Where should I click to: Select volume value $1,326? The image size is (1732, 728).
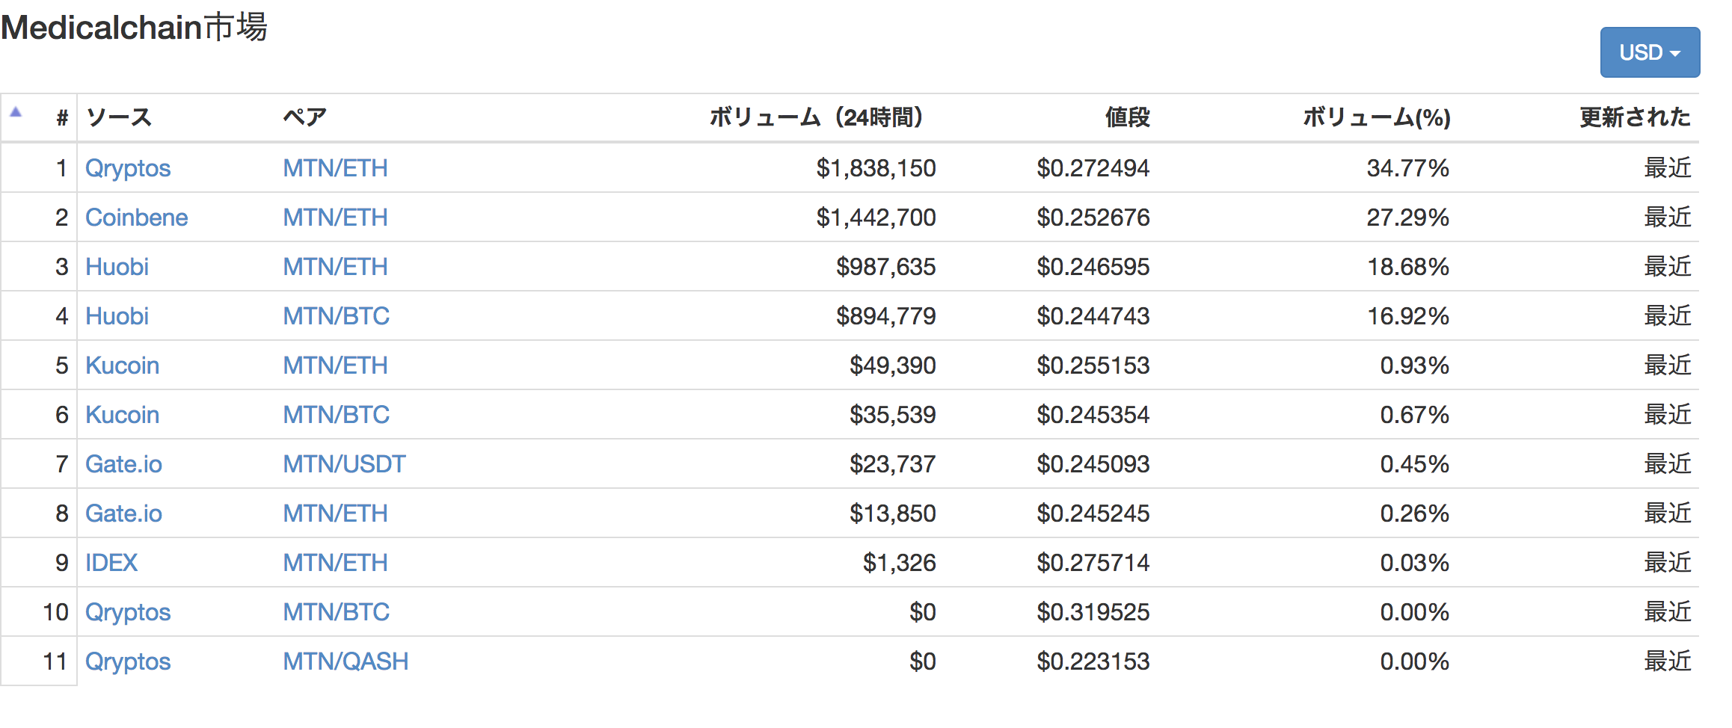[x=900, y=563]
